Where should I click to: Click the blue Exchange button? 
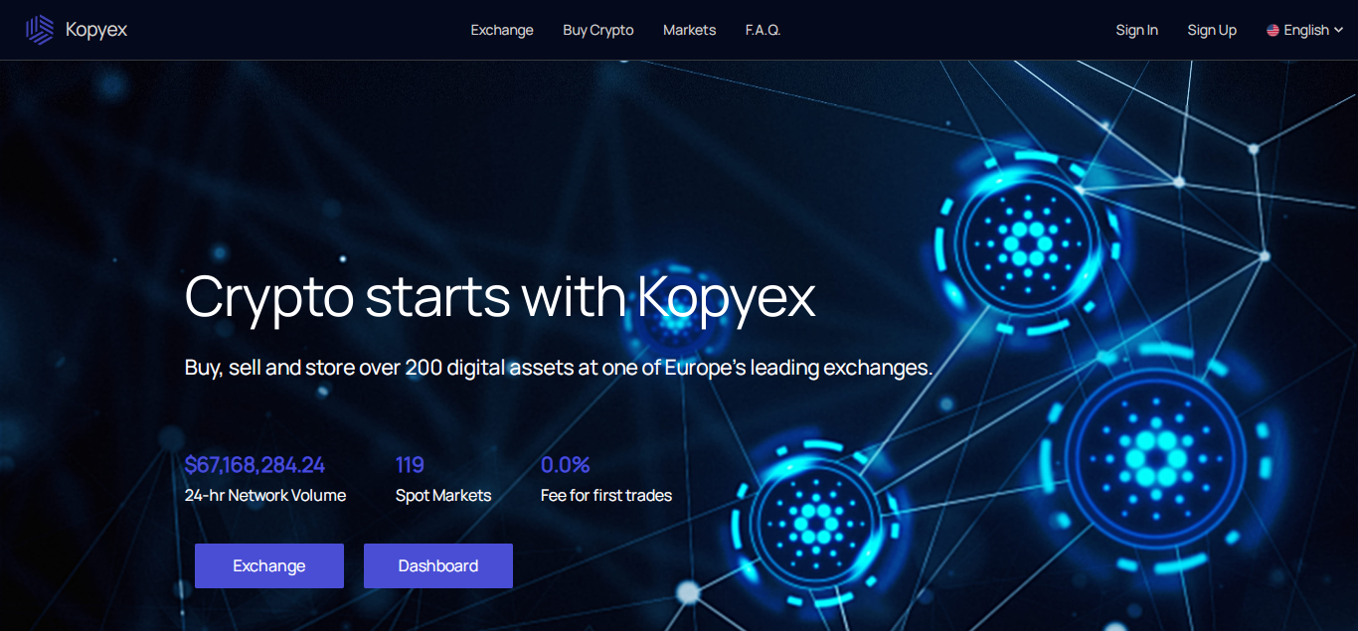[269, 565]
